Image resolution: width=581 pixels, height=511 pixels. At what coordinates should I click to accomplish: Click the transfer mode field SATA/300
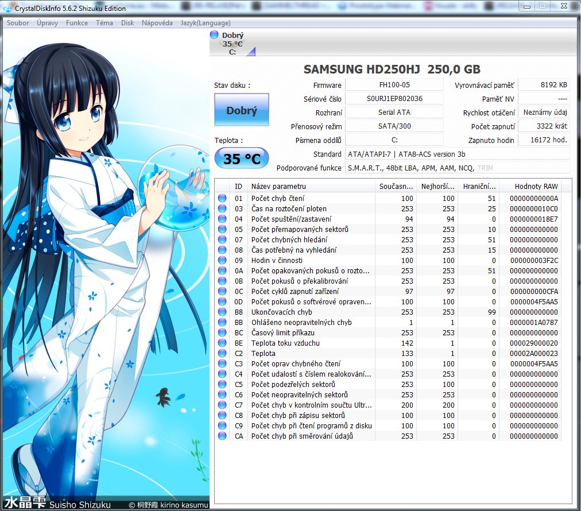[394, 126]
